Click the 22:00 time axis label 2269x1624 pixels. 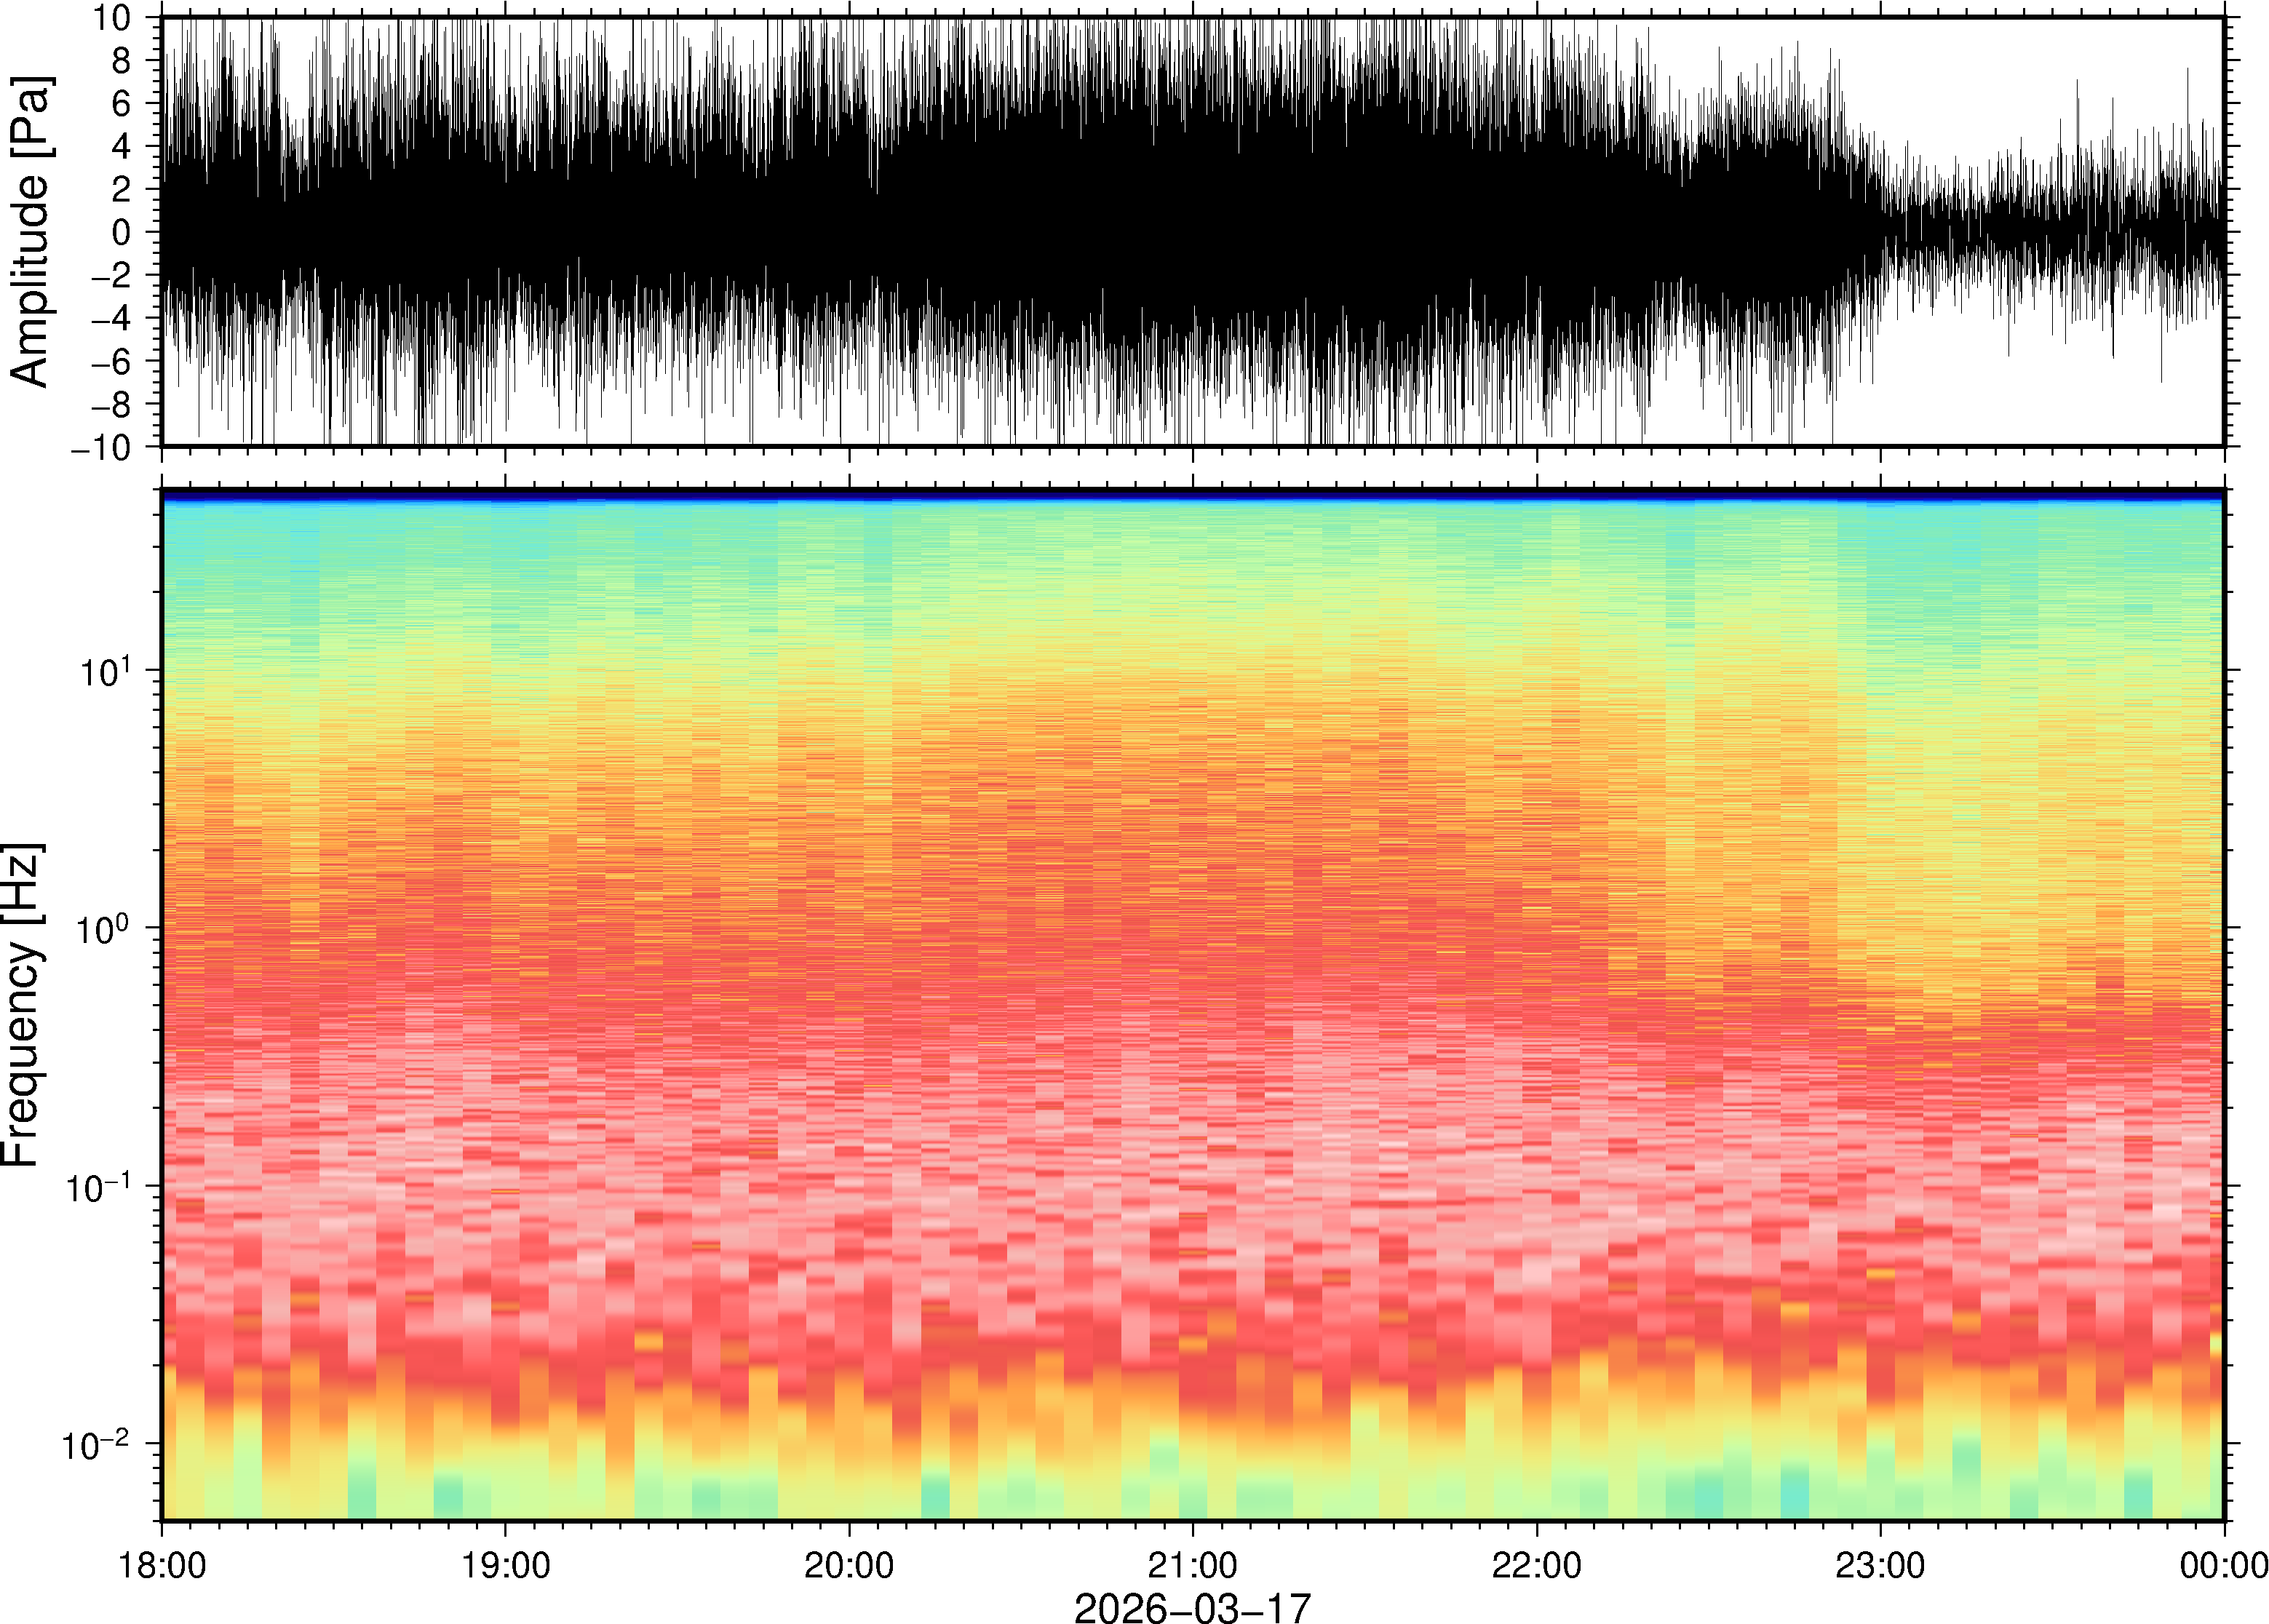1536,1564
